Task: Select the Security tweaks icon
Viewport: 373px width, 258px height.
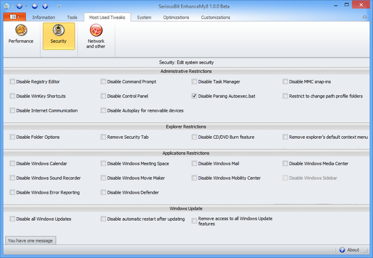Action: tap(59, 36)
